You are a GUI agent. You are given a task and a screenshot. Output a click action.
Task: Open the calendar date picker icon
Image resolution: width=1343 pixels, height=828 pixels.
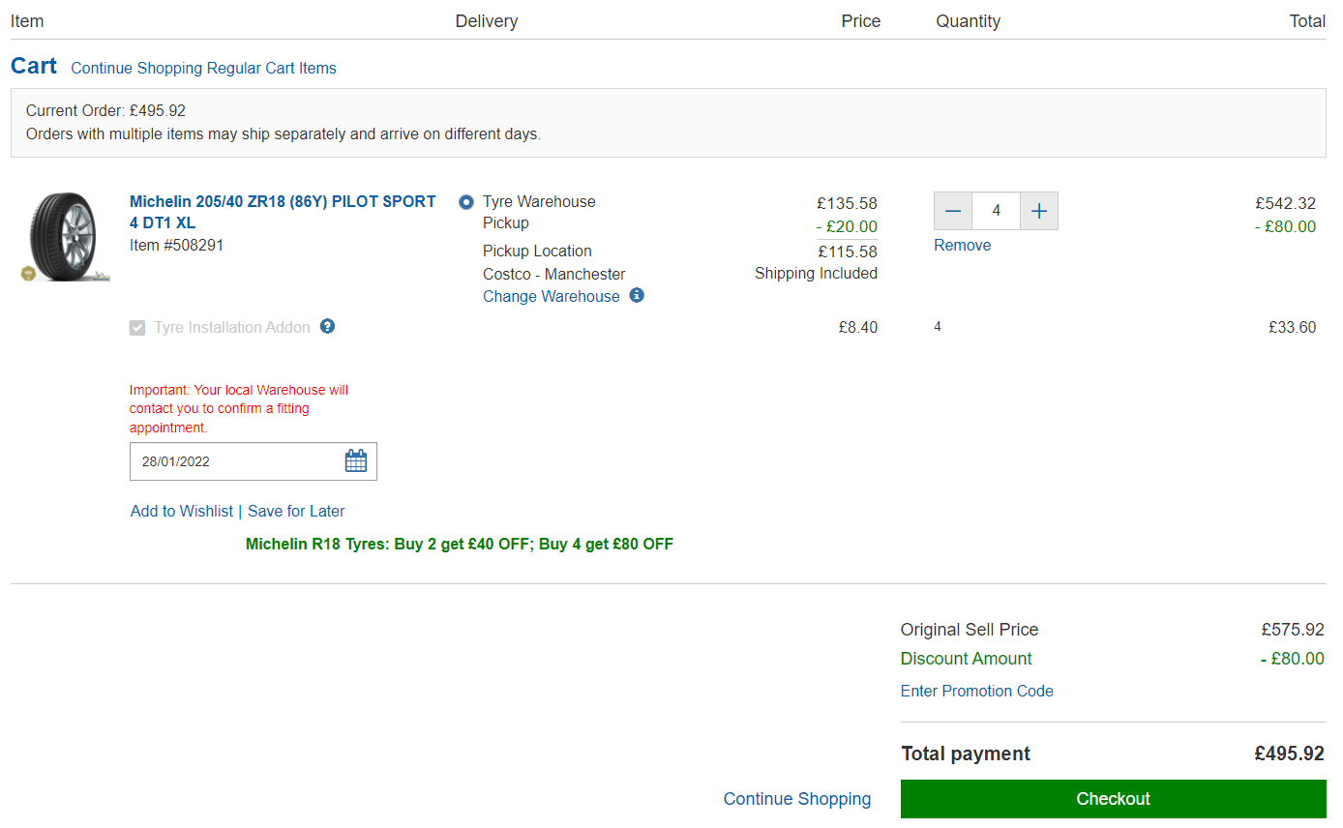356,461
